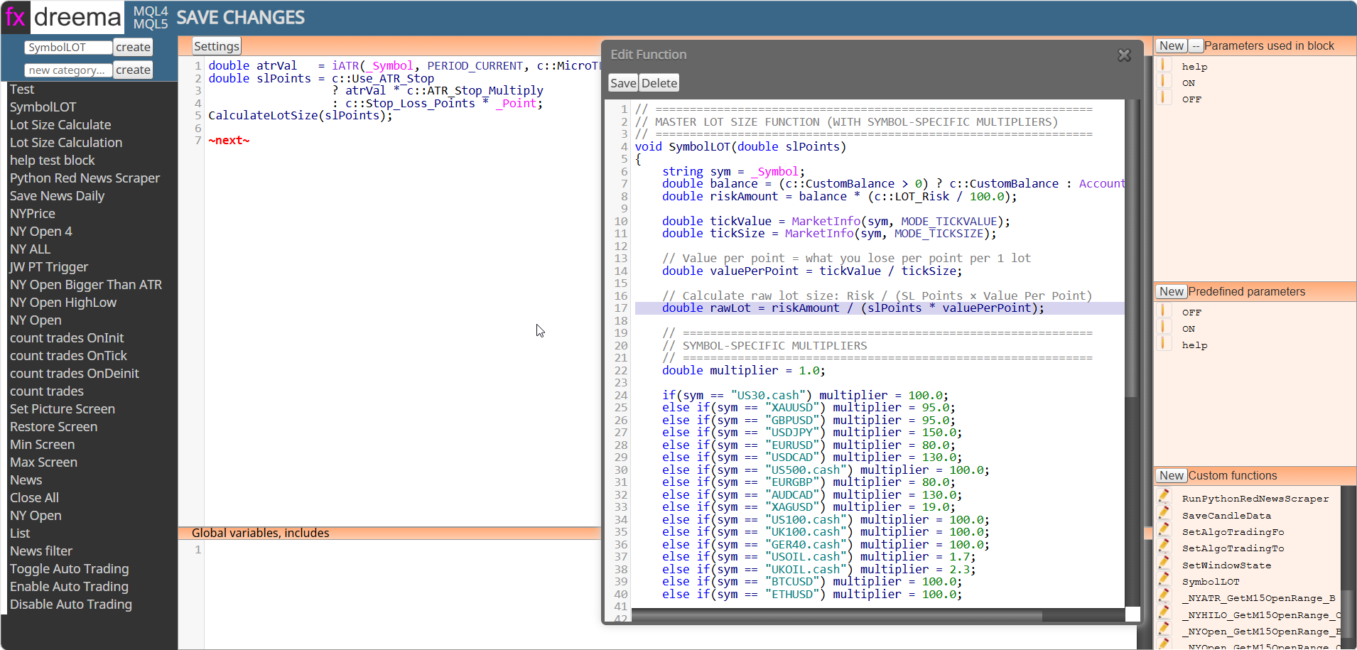Viewport: 1357px width, 650px height.
Task: Open the Test block in the sidebar
Action: click(x=22, y=90)
